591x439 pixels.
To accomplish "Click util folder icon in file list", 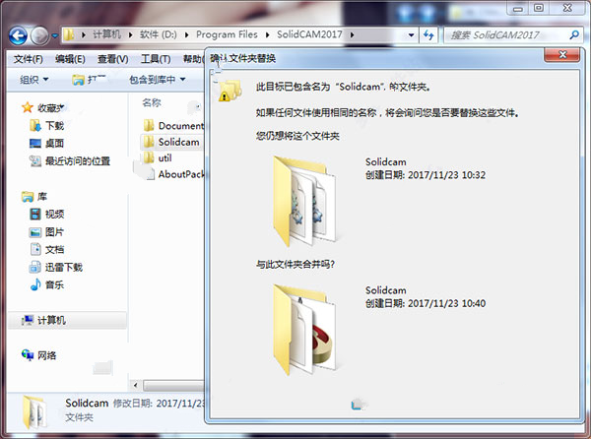I will (149, 157).
